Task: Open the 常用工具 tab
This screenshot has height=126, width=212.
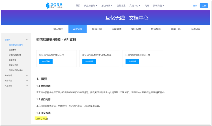Action: pos(176,29)
